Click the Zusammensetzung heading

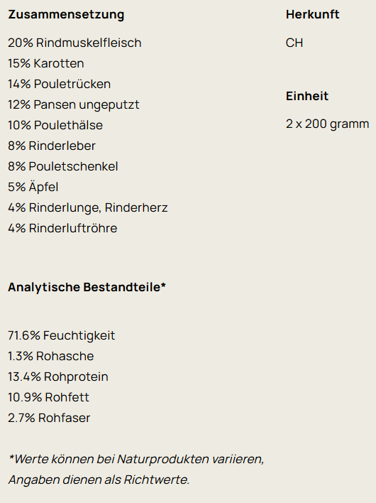[66, 15]
